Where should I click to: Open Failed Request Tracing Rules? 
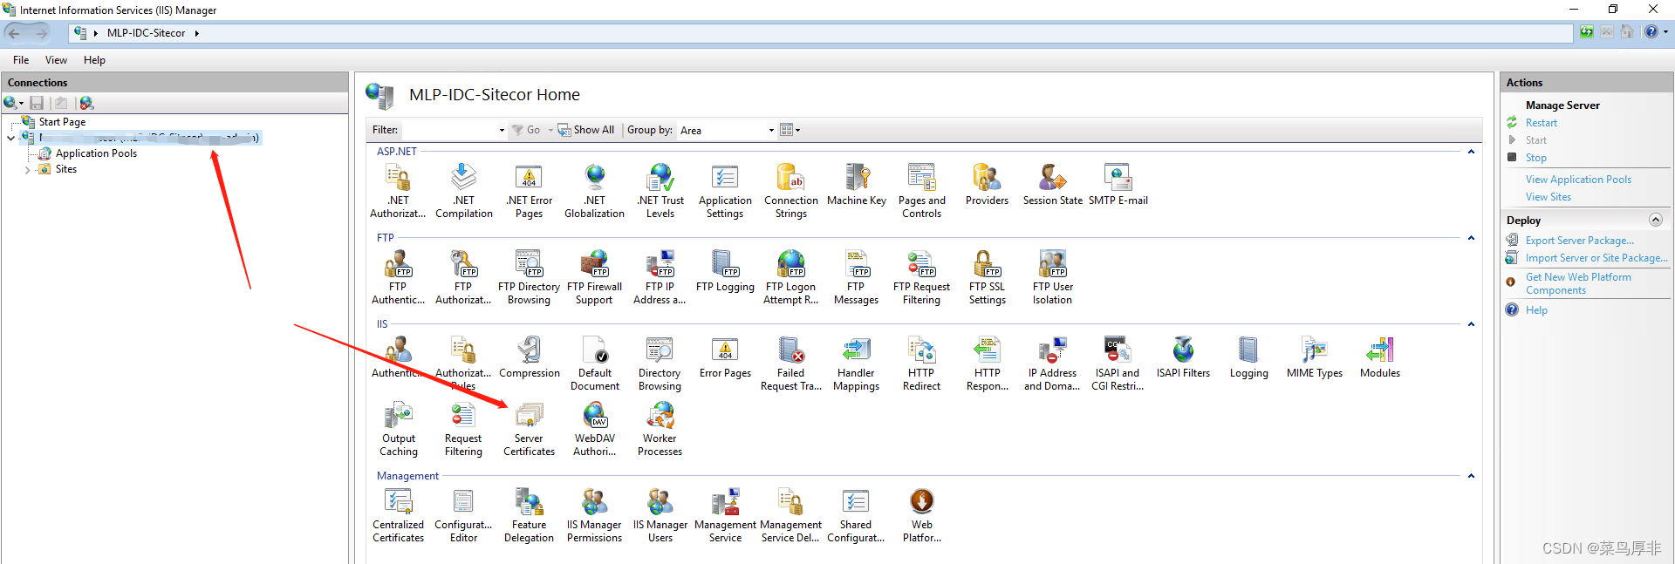791,364
